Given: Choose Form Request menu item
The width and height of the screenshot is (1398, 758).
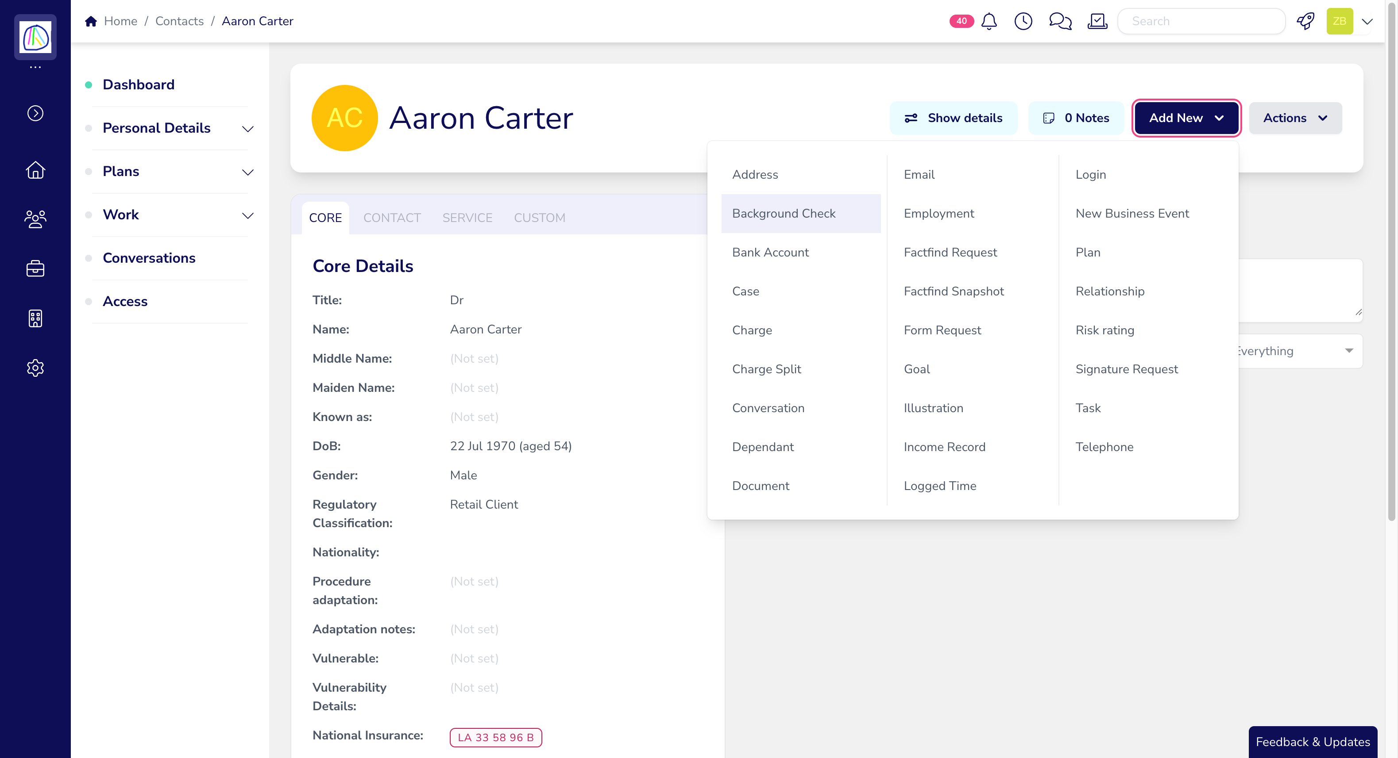Looking at the screenshot, I should (x=972, y=330).
